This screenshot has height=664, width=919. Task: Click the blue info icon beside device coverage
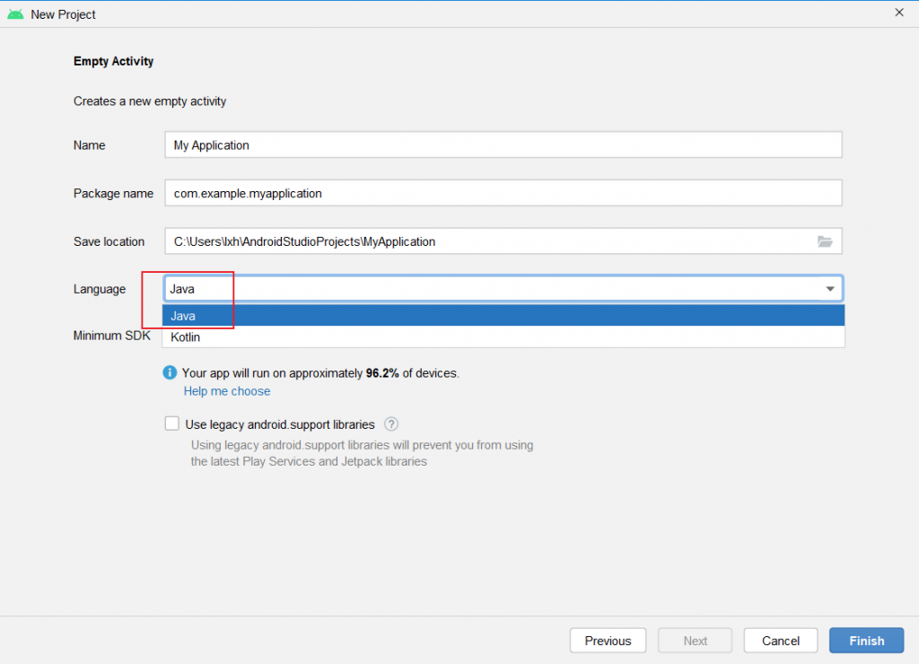pos(170,372)
